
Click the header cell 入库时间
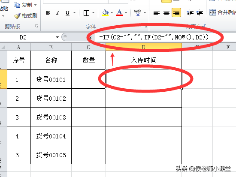pos(144,60)
